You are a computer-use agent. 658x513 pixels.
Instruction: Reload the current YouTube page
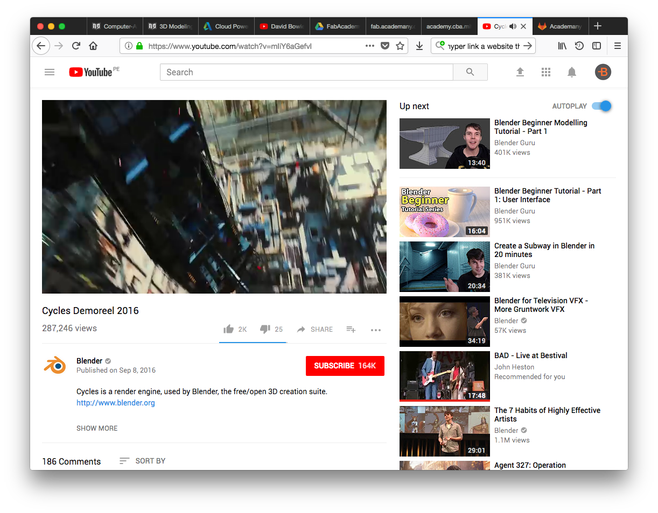[76, 46]
